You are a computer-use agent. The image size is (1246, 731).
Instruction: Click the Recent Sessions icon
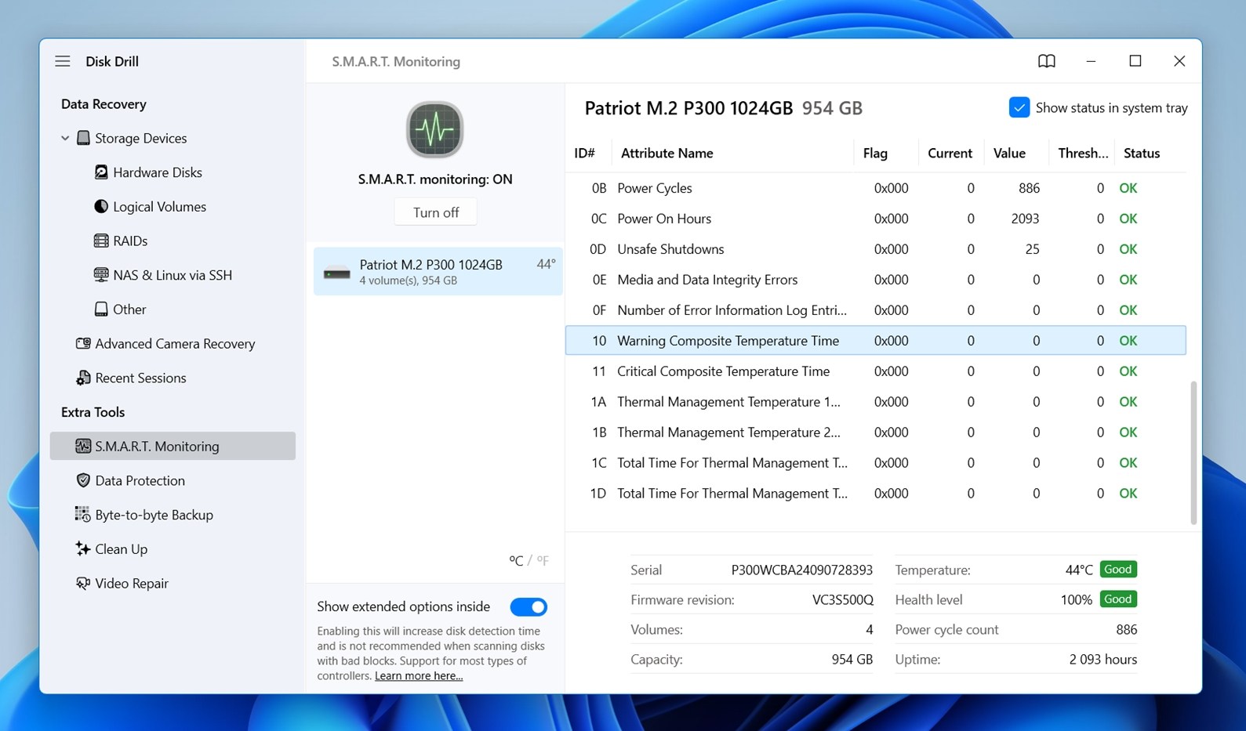[83, 378]
